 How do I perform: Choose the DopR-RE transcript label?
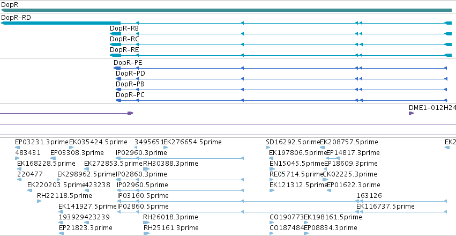(x=124, y=50)
